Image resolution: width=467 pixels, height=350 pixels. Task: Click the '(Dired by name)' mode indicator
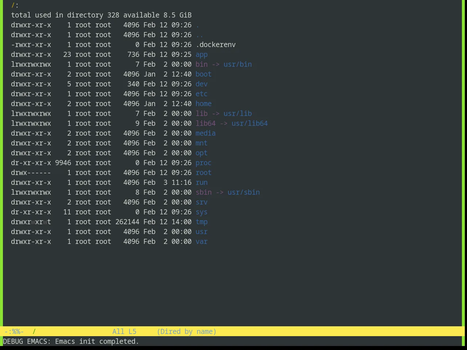click(x=186, y=332)
